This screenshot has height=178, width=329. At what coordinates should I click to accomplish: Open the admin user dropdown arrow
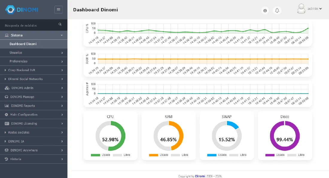pyautogui.click(x=320, y=9)
